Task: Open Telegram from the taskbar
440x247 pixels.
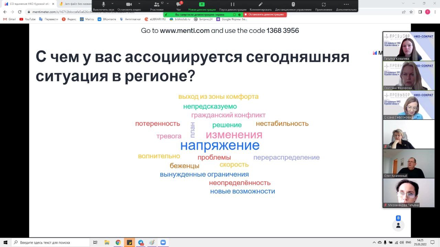Action: (141, 243)
